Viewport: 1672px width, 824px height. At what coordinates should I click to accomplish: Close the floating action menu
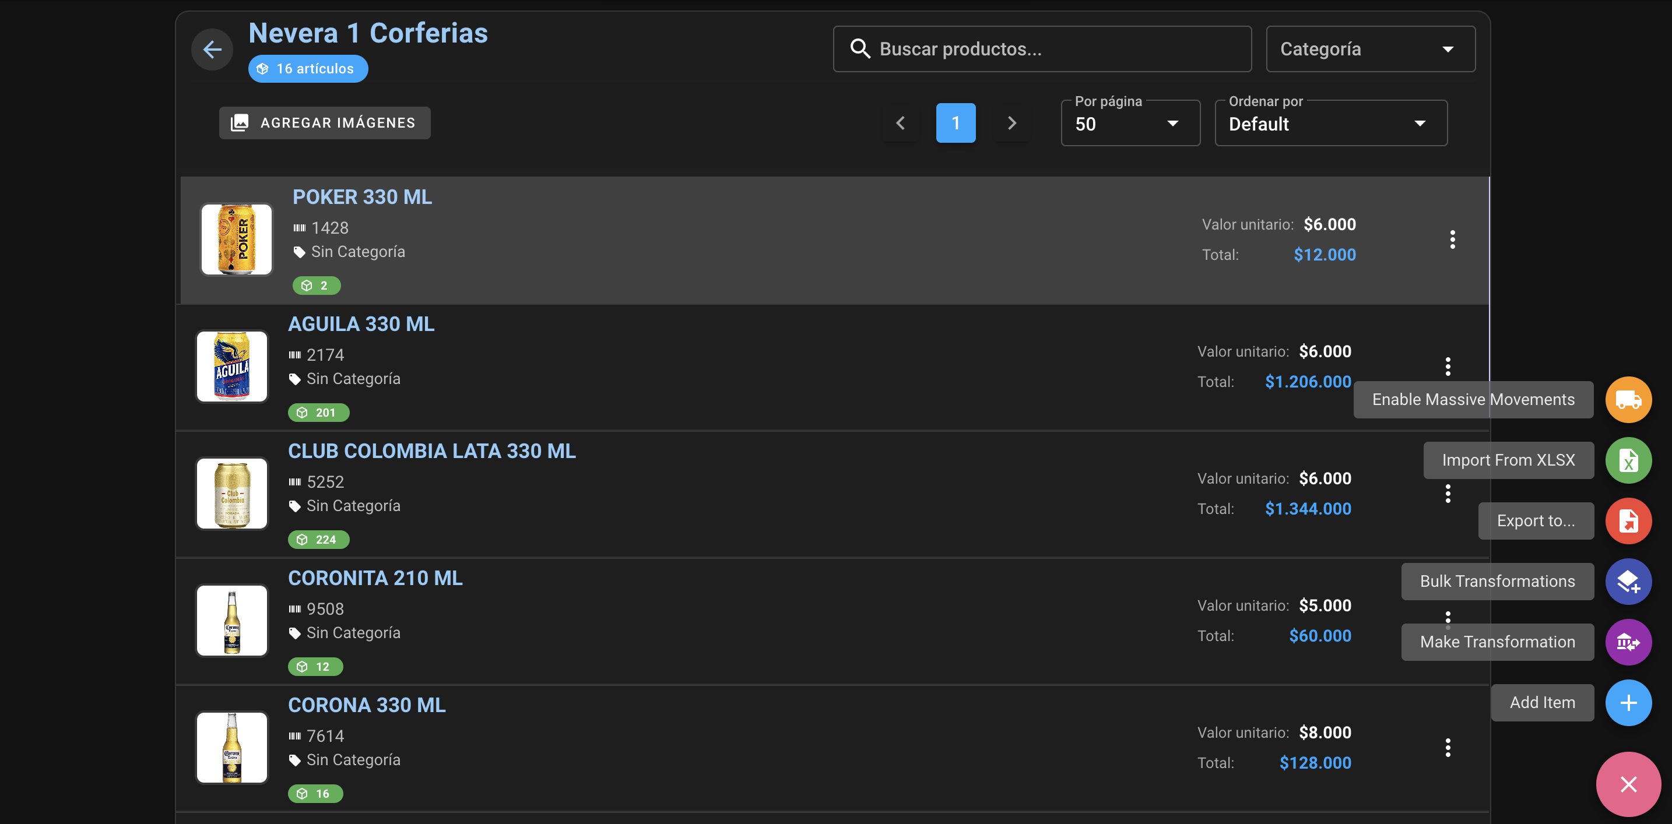click(1628, 784)
